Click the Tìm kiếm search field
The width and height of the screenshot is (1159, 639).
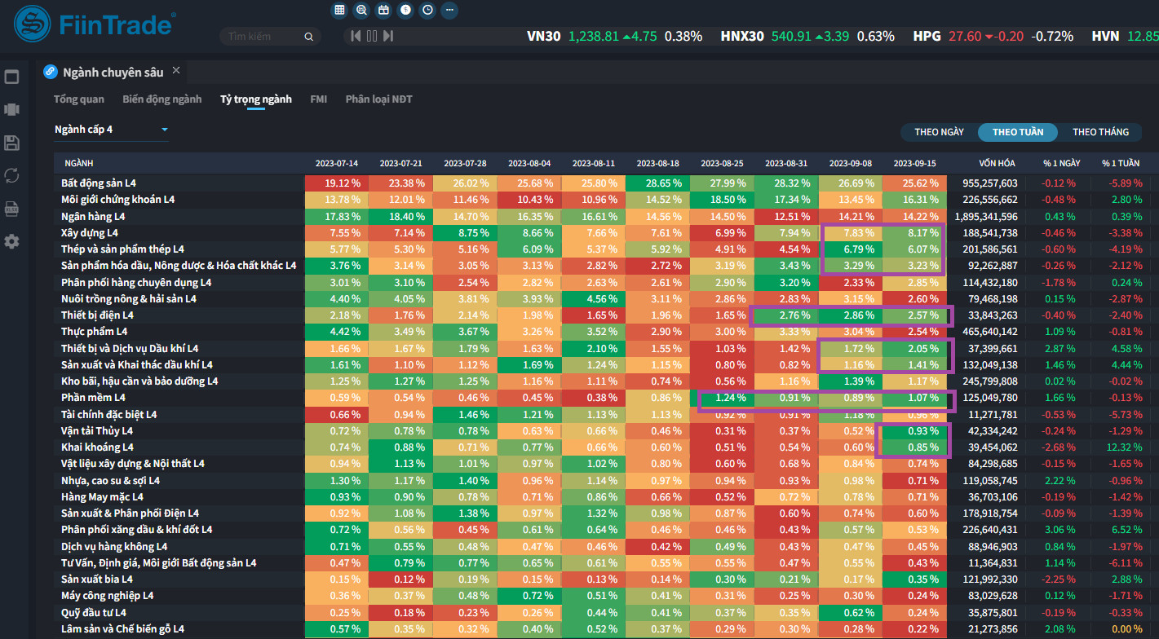pos(263,37)
